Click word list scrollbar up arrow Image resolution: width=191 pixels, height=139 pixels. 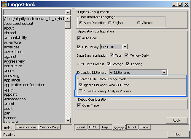click(x=68, y=19)
